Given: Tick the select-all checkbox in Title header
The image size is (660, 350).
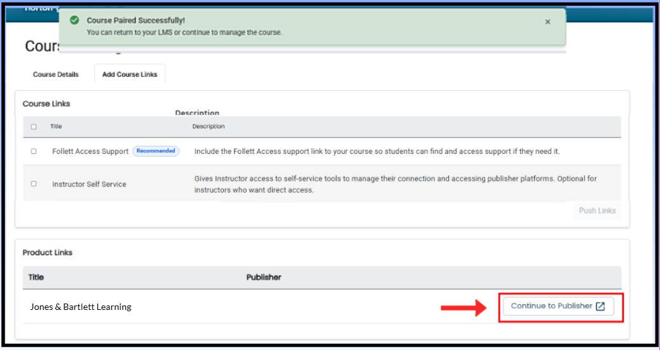Looking at the screenshot, I should 34,127.
